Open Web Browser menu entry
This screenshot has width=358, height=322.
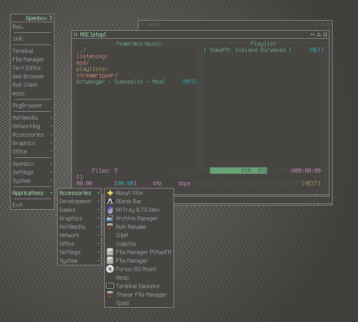click(32, 76)
